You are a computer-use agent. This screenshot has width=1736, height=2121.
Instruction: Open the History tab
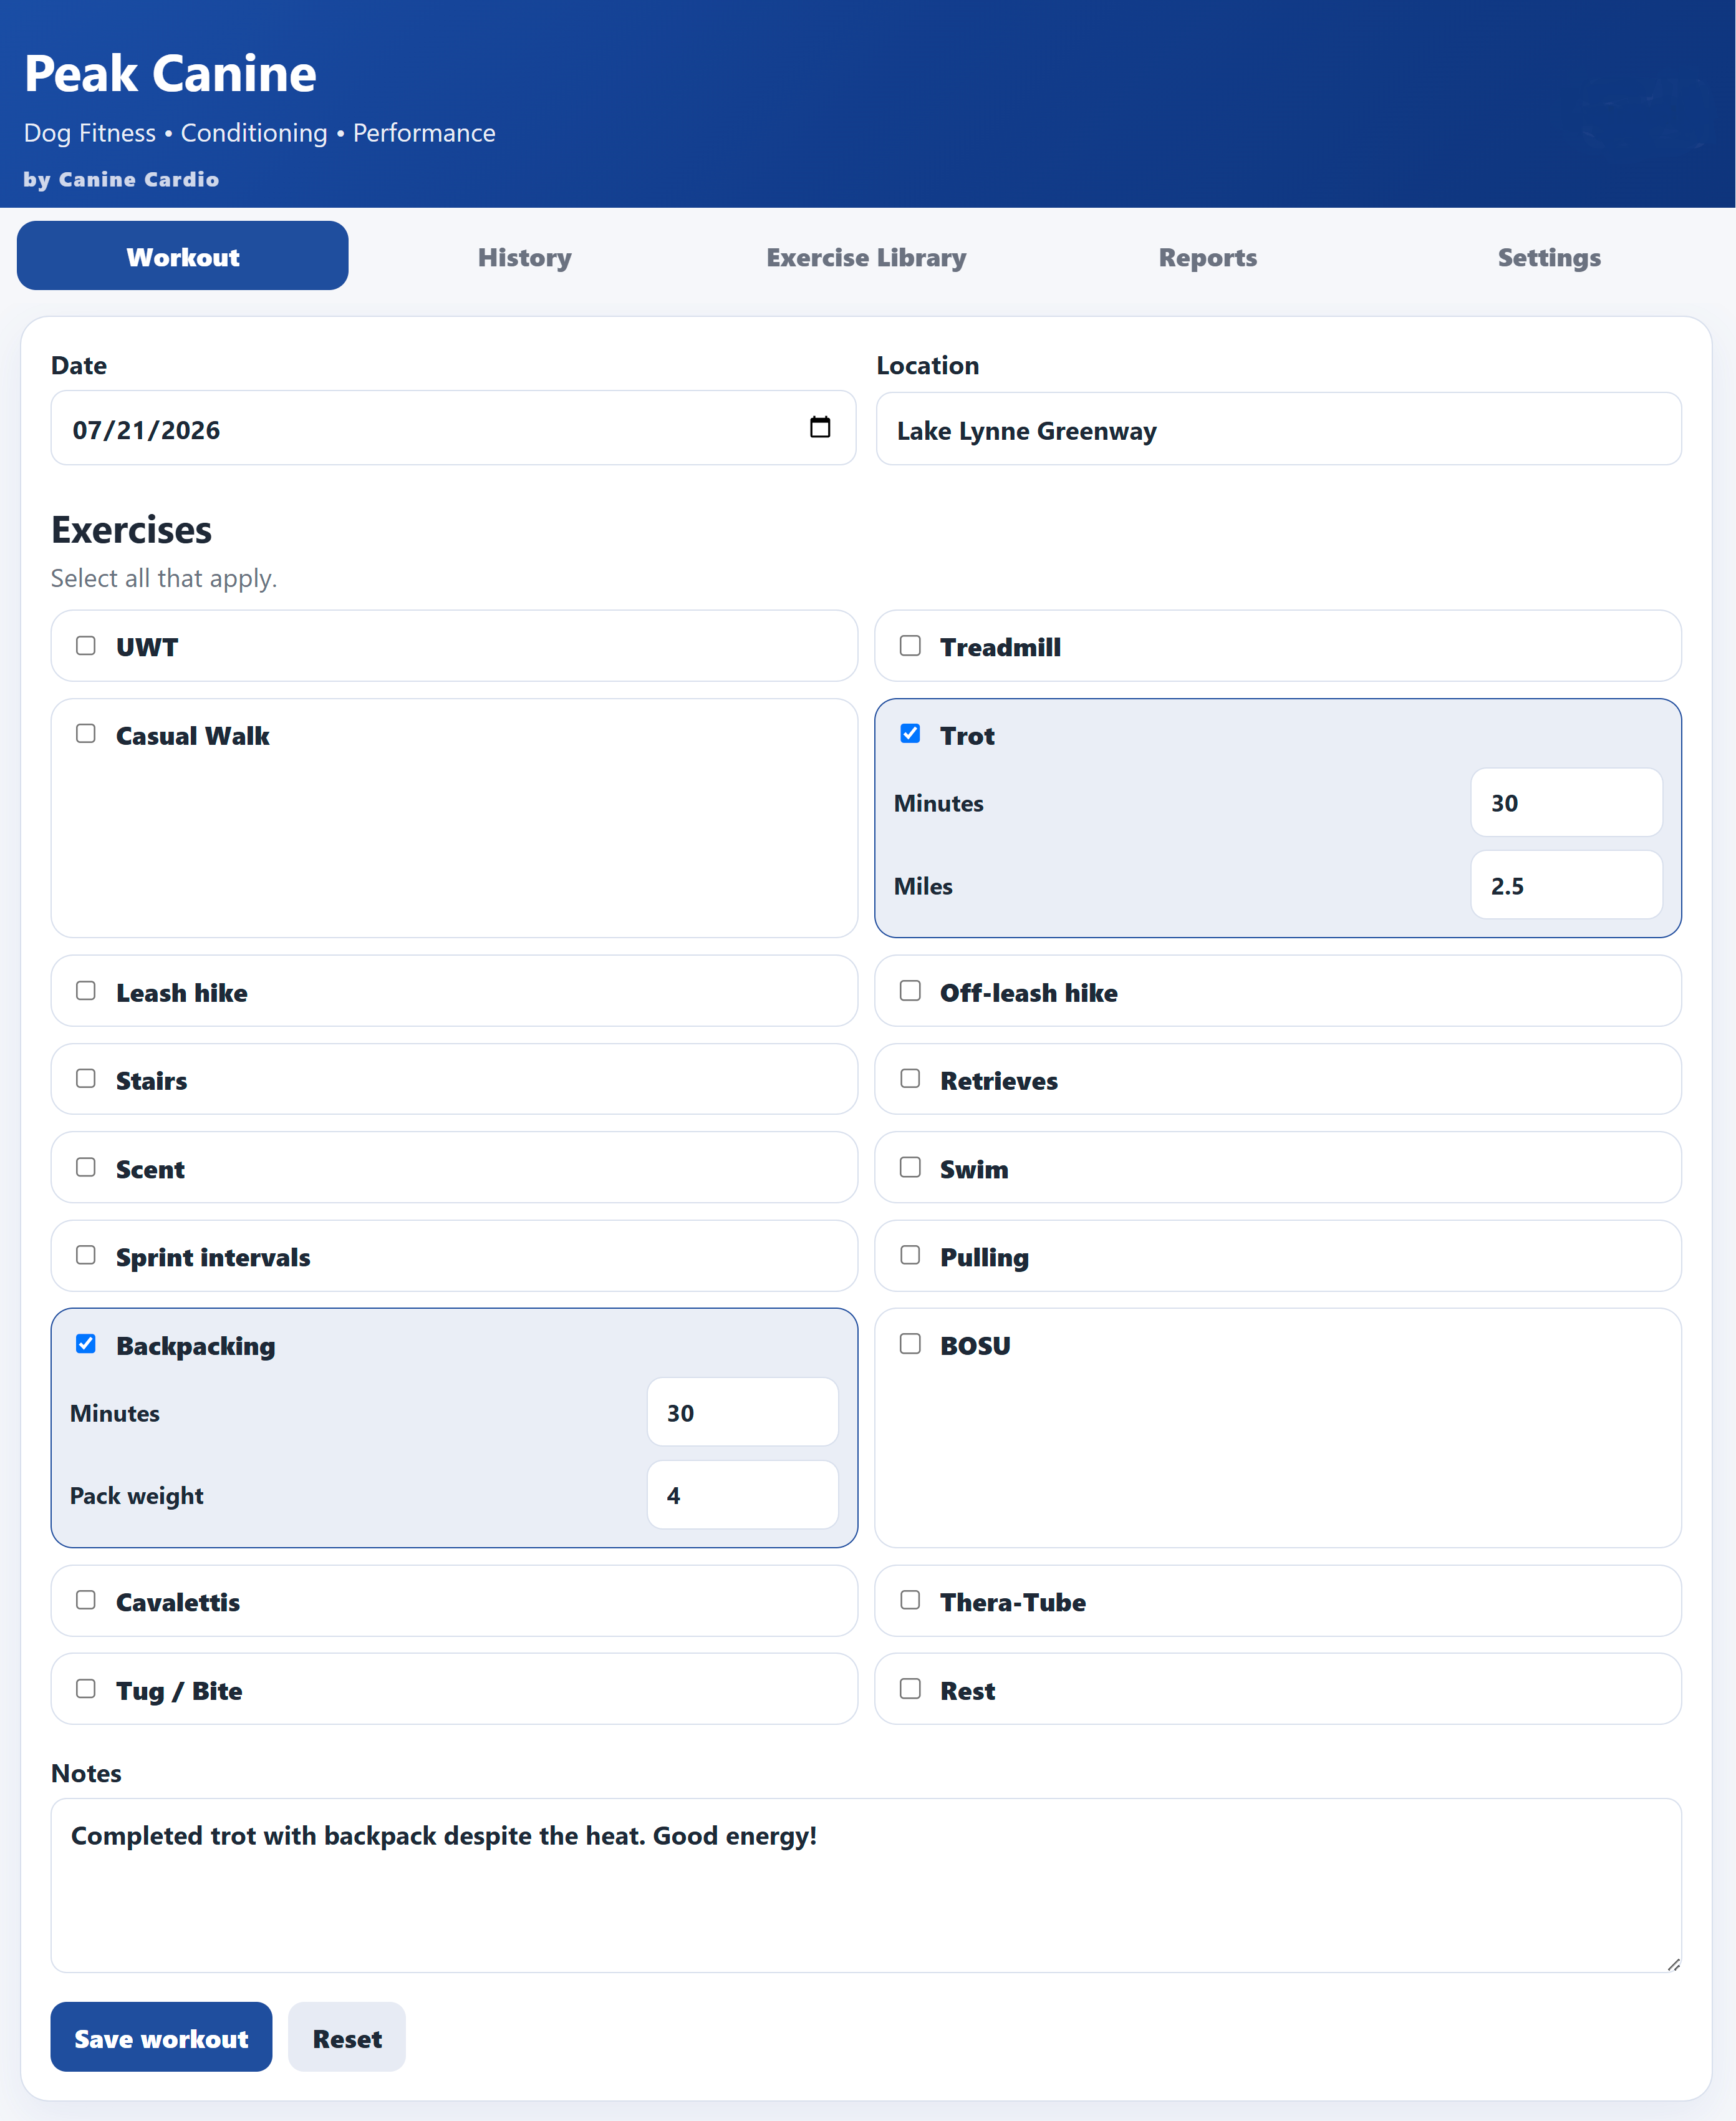[525, 256]
